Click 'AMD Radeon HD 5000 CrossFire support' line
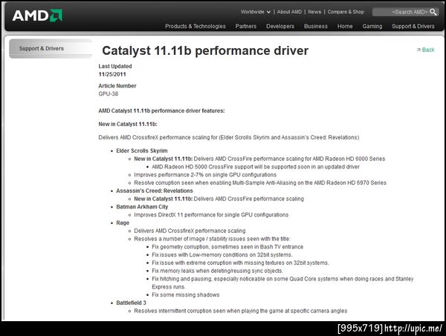Screen dimensions: 446x336 tap(256, 167)
